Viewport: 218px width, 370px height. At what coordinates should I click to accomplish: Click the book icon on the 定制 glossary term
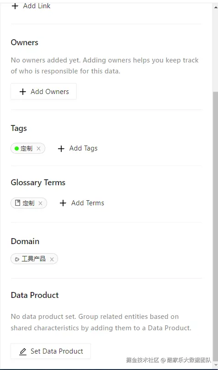click(17, 203)
